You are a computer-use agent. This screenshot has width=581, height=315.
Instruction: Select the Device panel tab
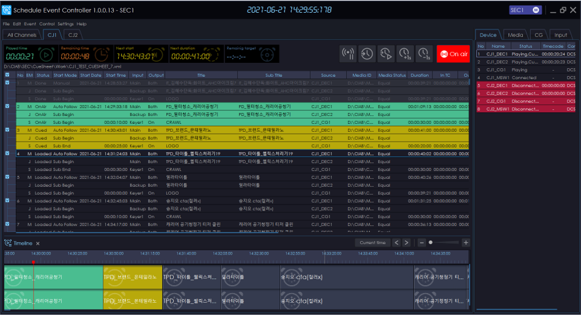[488, 35]
